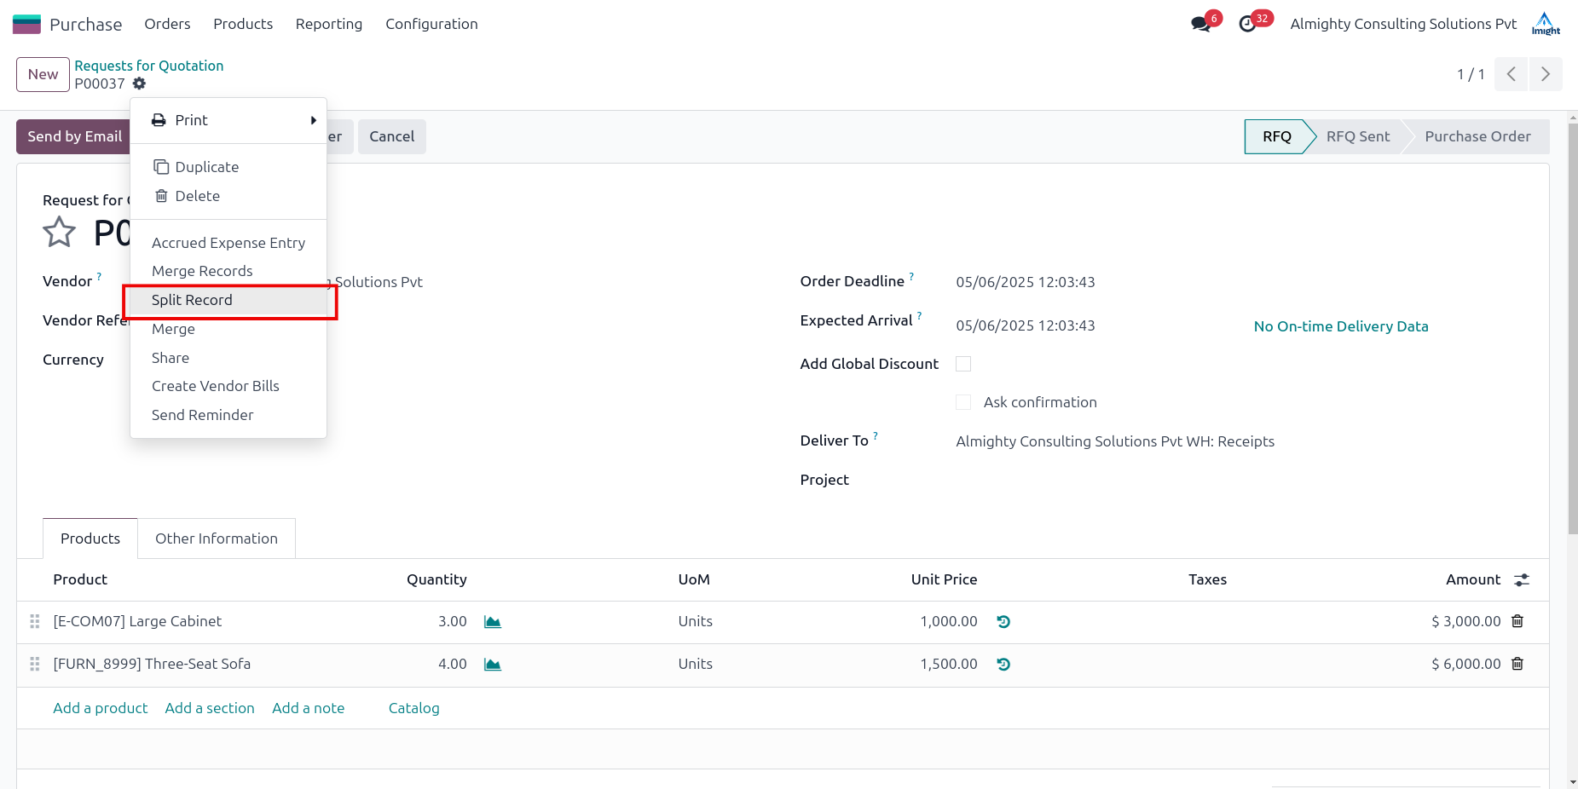Open the activities clock icon

[1247, 24]
